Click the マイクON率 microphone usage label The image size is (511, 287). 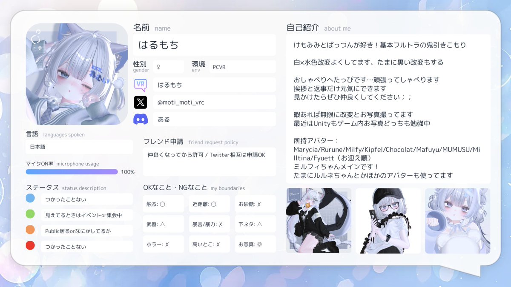tap(63, 164)
